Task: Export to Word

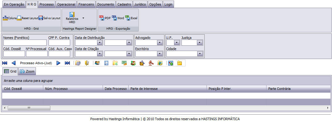Action: [x=118, y=18]
